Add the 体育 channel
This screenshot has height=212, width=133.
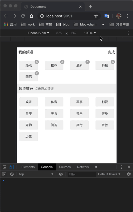coord(54,102)
